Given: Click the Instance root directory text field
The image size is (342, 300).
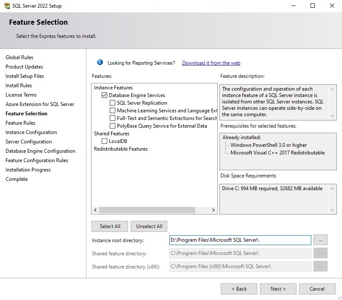Looking at the screenshot, I should coord(240,240).
